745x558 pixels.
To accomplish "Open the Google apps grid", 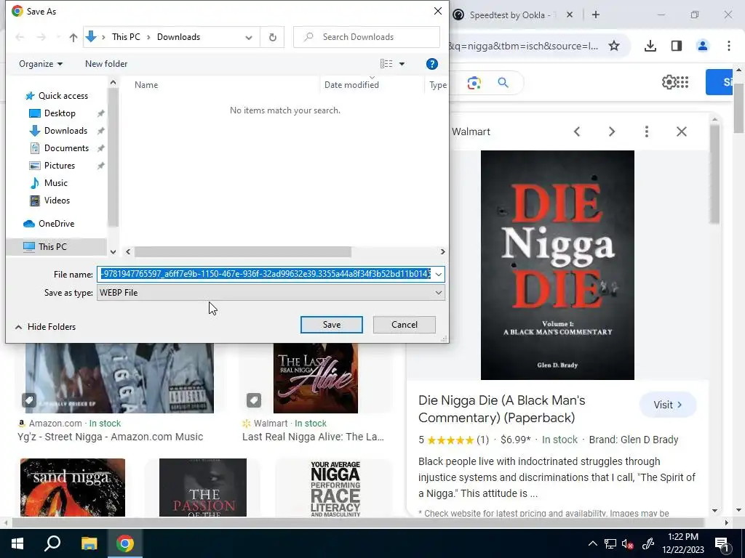I will pos(682,82).
